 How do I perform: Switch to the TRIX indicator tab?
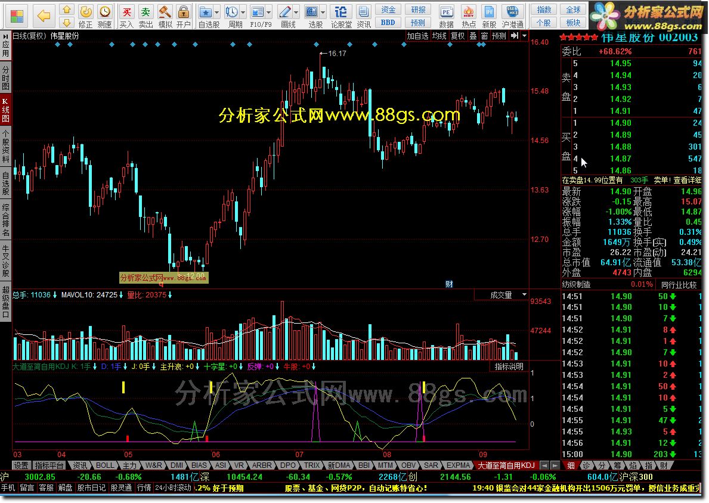pyautogui.click(x=311, y=465)
